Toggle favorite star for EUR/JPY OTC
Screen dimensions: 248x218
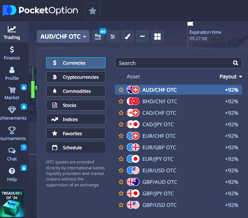tap(121, 159)
